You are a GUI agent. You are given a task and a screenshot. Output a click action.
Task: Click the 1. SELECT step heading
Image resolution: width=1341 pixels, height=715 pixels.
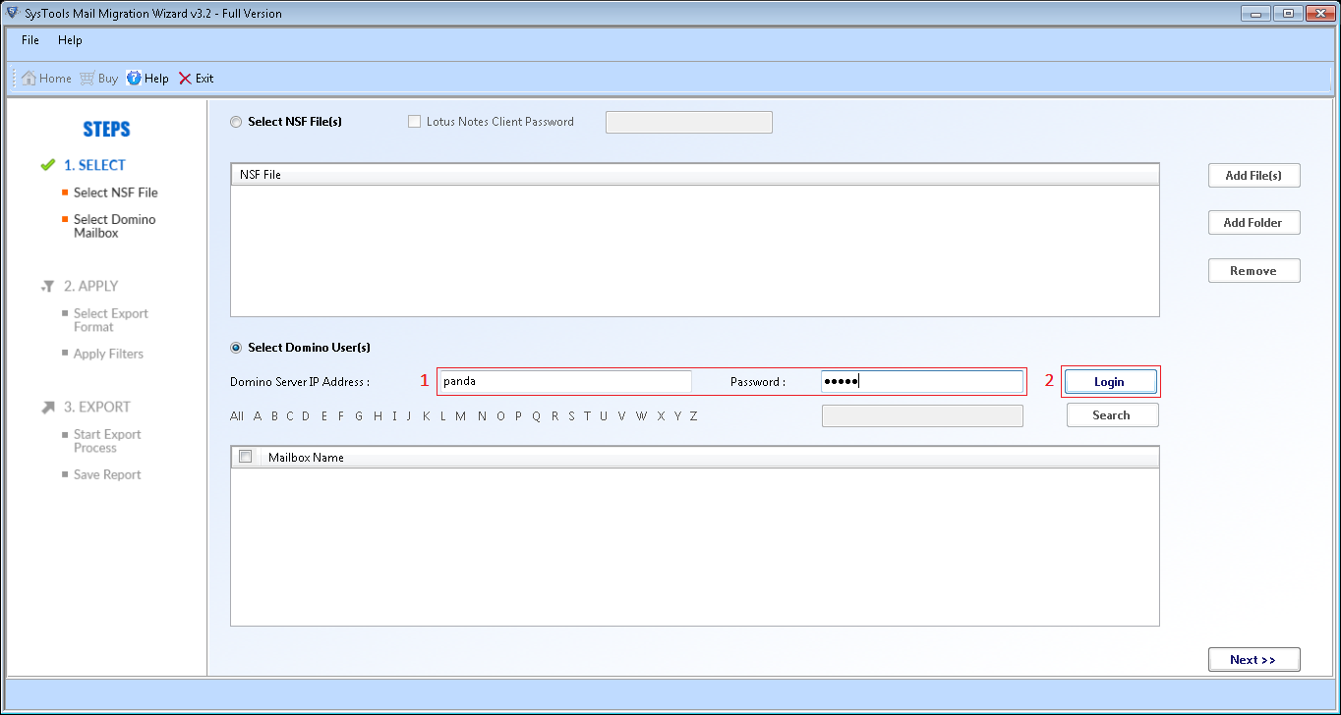click(94, 165)
